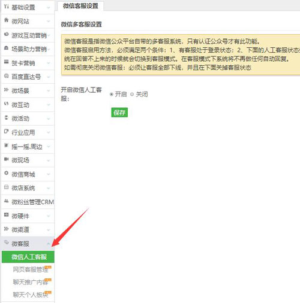Open the 微信人工客服 submenu item

point(28,257)
